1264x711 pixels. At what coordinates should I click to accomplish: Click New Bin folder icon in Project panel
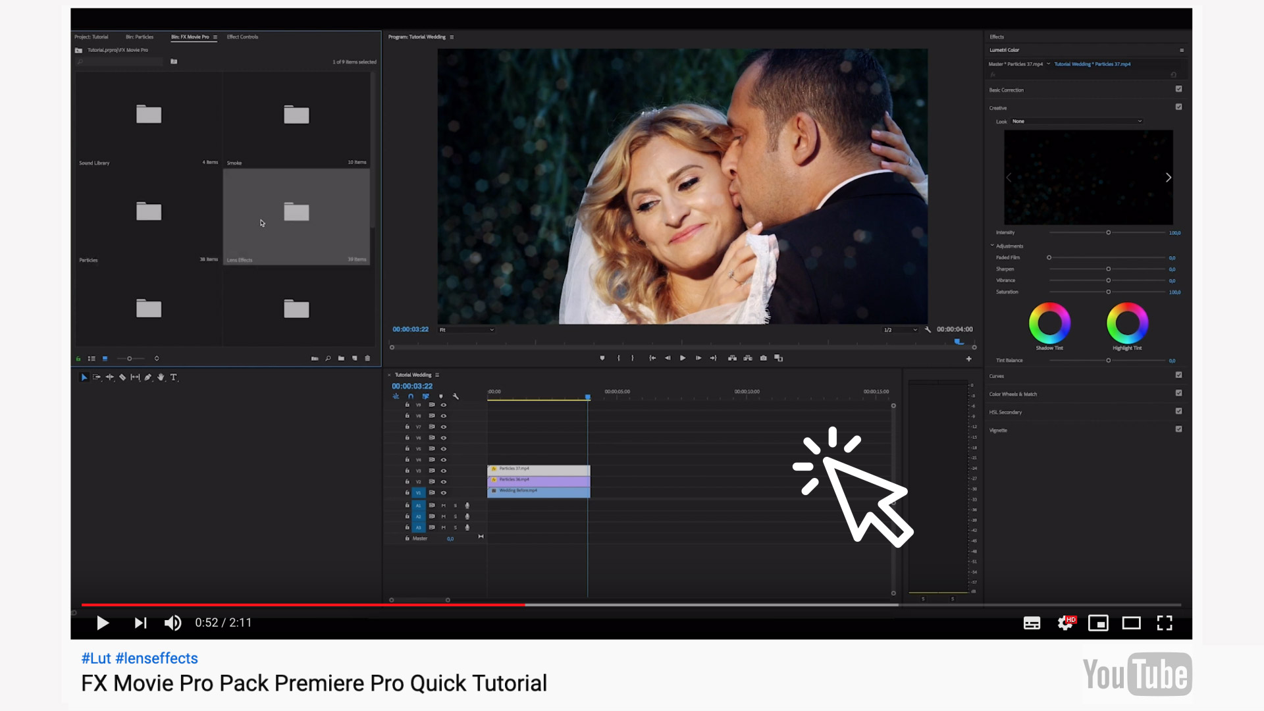(341, 359)
